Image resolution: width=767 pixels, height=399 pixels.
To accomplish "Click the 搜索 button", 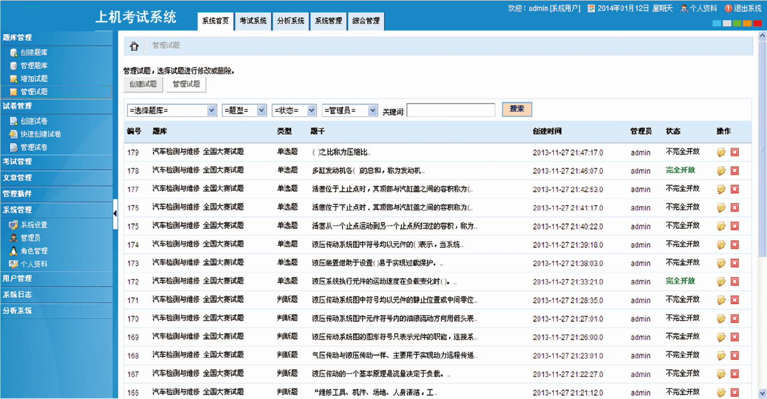I will (517, 109).
